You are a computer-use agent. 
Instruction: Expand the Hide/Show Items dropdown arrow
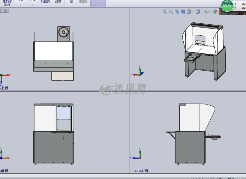point(210,12)
